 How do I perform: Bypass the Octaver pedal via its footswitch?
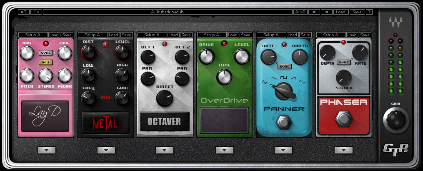coord(165,122)
